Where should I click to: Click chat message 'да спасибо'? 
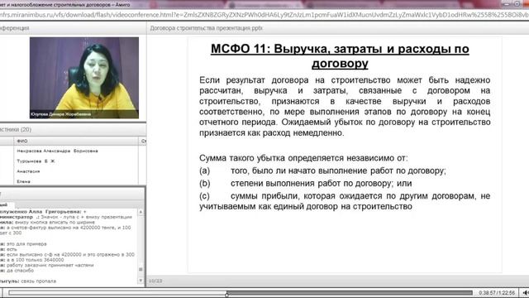point(20,271)
